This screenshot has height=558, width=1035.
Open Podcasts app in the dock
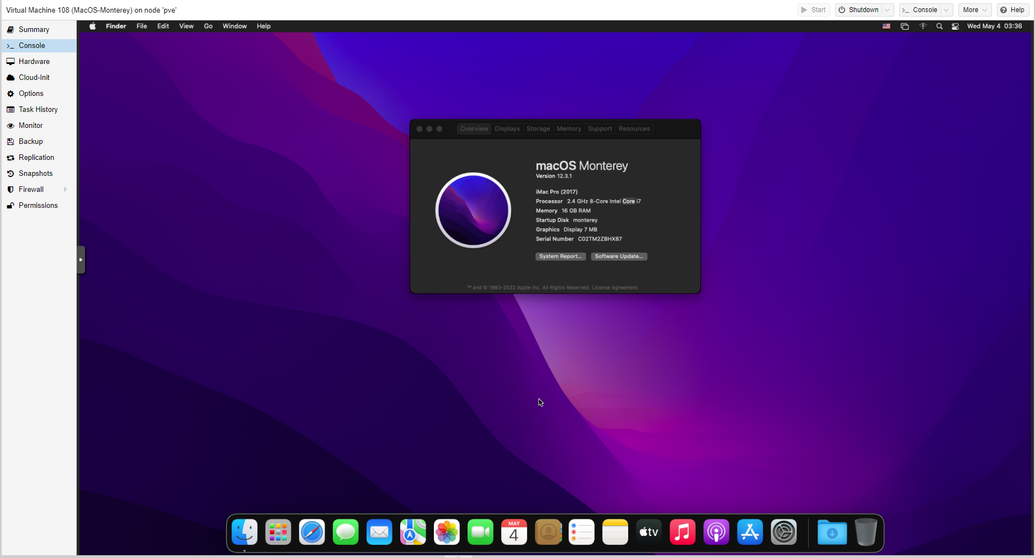pyautogui.click(x=716, y=533)
